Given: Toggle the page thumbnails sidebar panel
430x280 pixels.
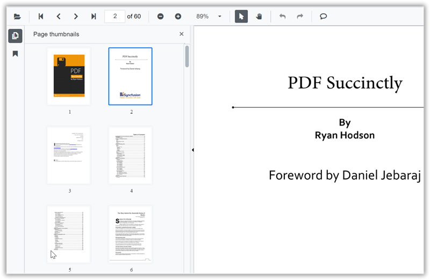Looking at the screenshot, I should [x=16, y=36].
